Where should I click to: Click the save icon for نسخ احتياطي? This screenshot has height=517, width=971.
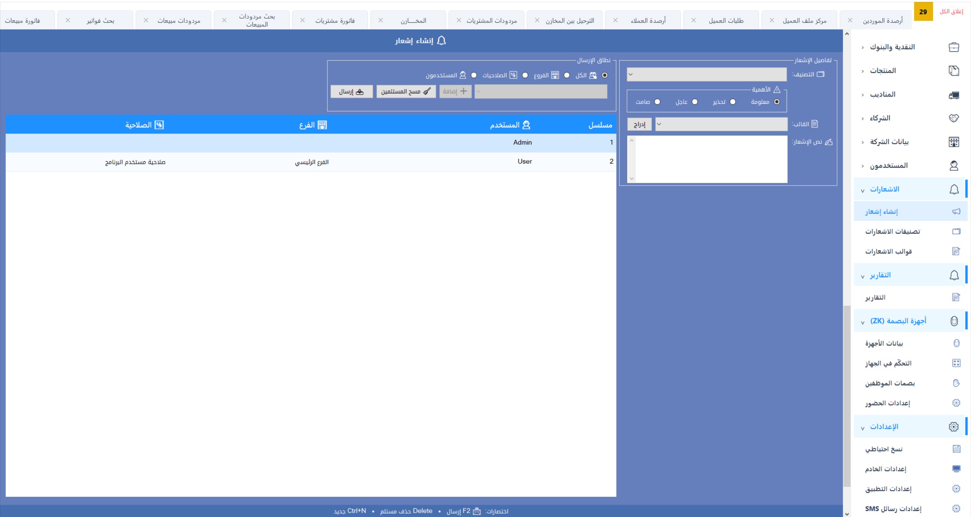coord(956,449)
